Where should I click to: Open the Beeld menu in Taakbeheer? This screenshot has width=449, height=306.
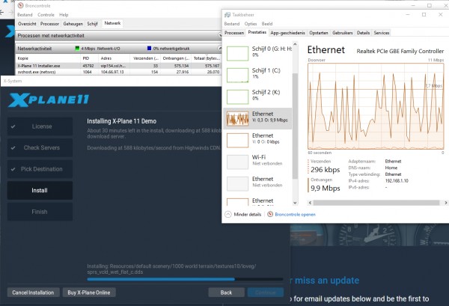(x=267, y=24)
